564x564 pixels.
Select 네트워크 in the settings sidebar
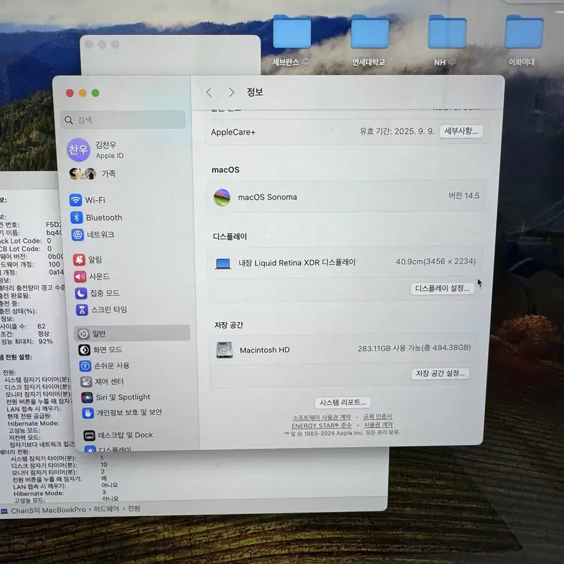click(93, 234)
